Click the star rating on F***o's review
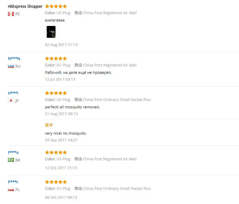Screen dimensions: 239x204 point(56,152)
